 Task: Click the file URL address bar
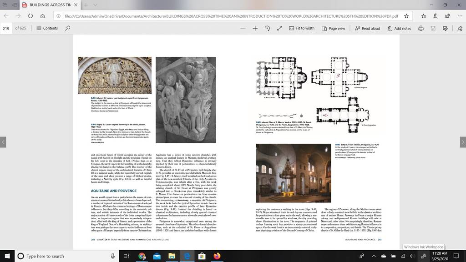pos(231,16)
